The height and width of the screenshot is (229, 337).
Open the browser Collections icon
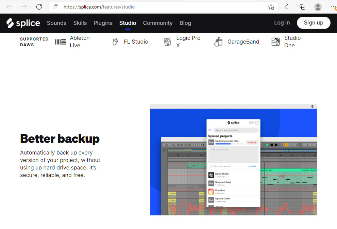302,7
